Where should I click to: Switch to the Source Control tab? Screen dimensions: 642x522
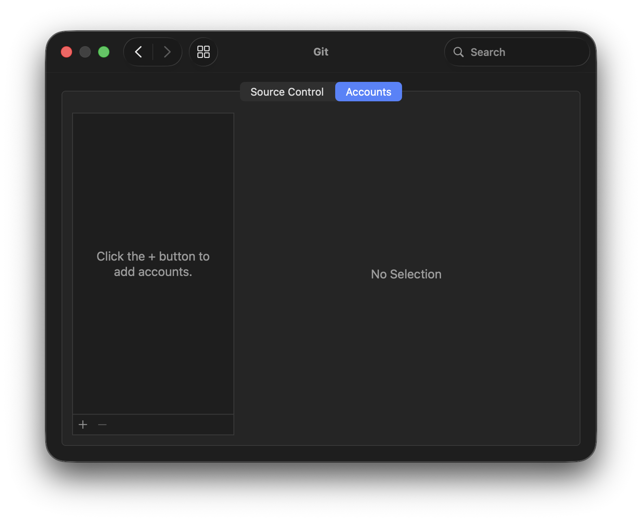tap(287, 92)
